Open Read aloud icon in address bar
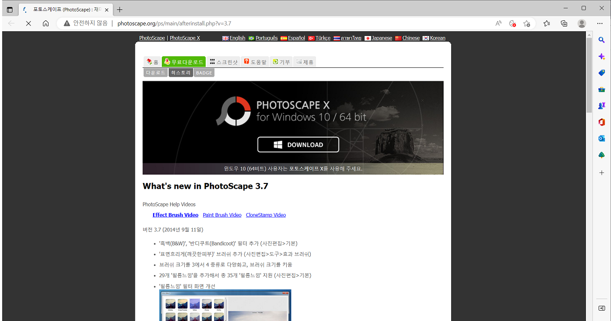Image resolution: width=611 pixels, height=321 pixels. (x=498, y=23)
